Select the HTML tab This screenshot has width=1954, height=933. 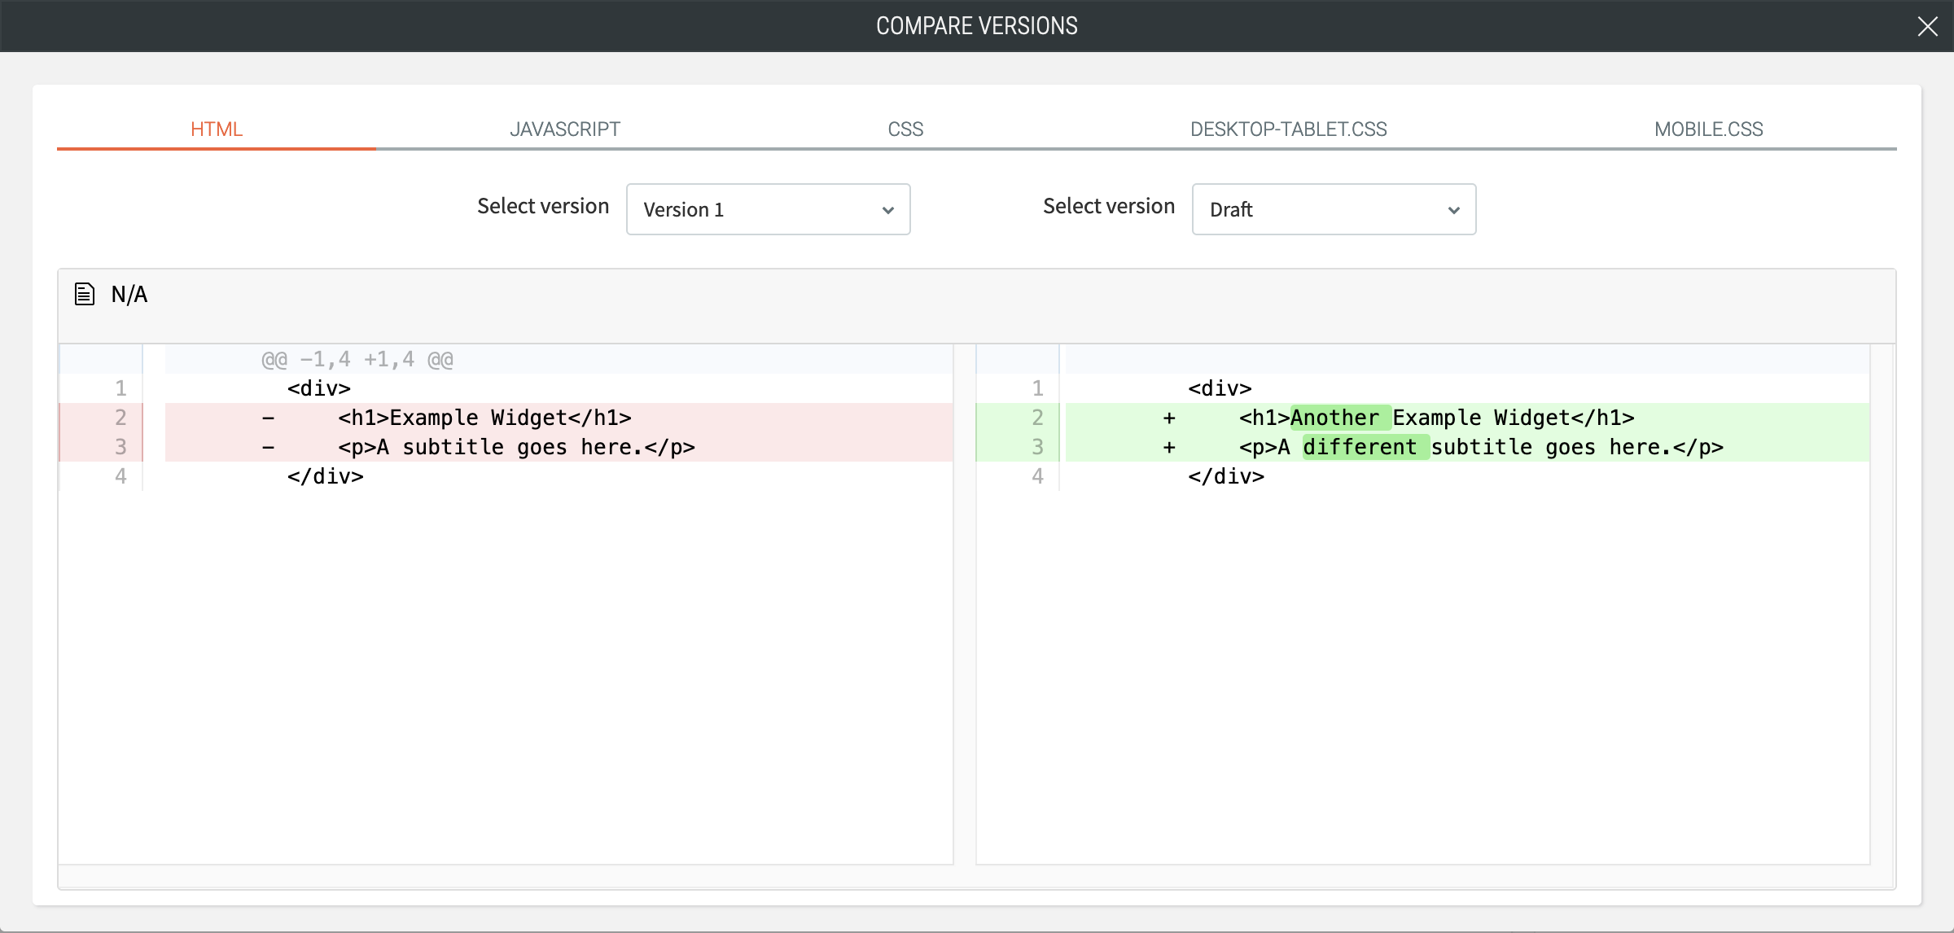(217, 129)
